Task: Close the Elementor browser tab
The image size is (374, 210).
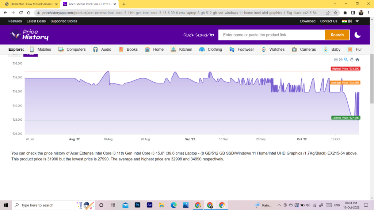Action: coord(57,4)
